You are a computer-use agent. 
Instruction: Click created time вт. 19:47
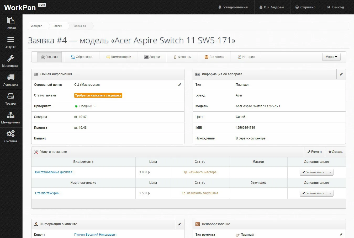point(80,117)
